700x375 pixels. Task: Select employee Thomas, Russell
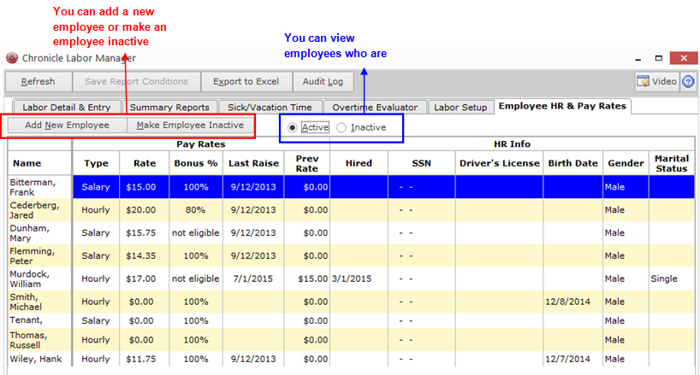[x=39, y=340]
